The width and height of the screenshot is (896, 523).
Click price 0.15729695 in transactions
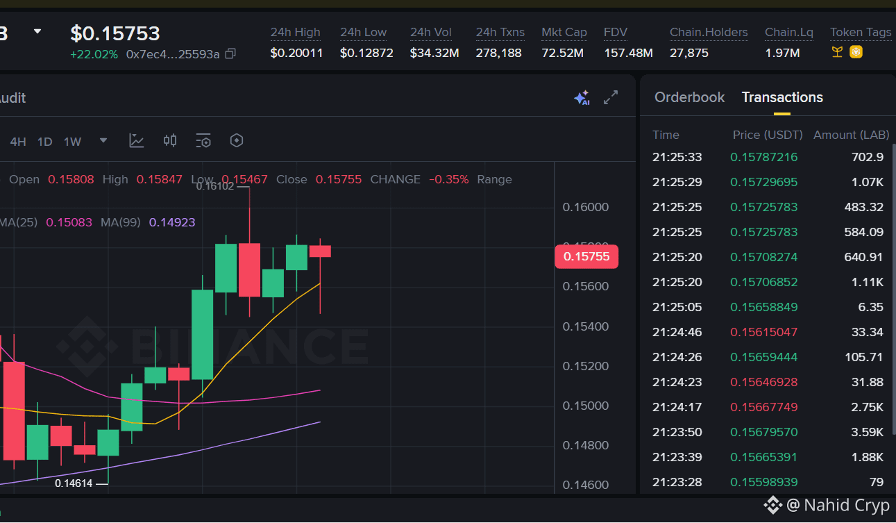[x=763, y=182]
